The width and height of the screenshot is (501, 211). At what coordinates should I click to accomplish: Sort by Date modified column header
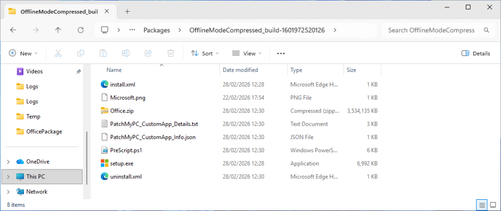(x=240, y=70)
